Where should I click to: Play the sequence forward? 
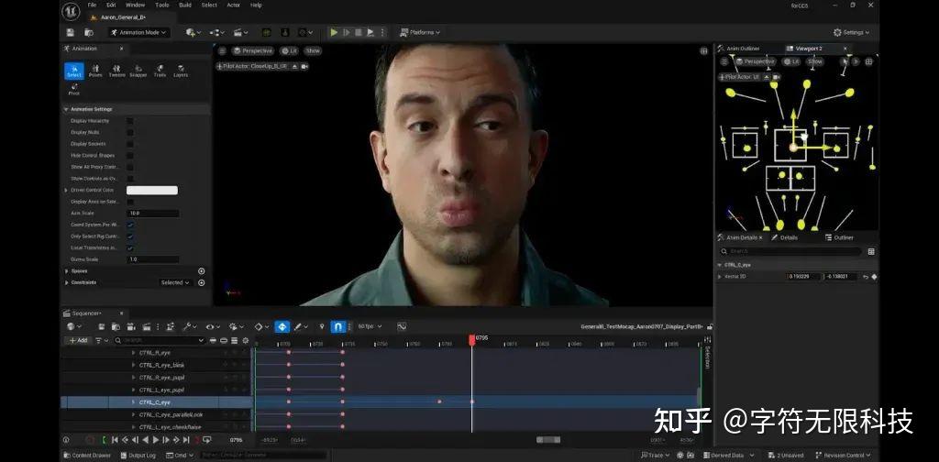tap(156, 440)
